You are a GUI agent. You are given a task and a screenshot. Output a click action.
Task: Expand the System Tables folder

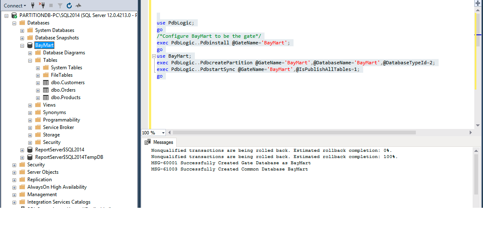[x=38, y=68]
